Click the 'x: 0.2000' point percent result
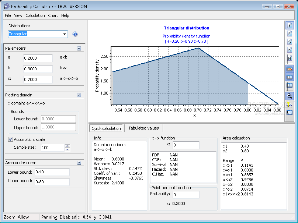Viewport: 298px width, 223px height. point(176,203)
